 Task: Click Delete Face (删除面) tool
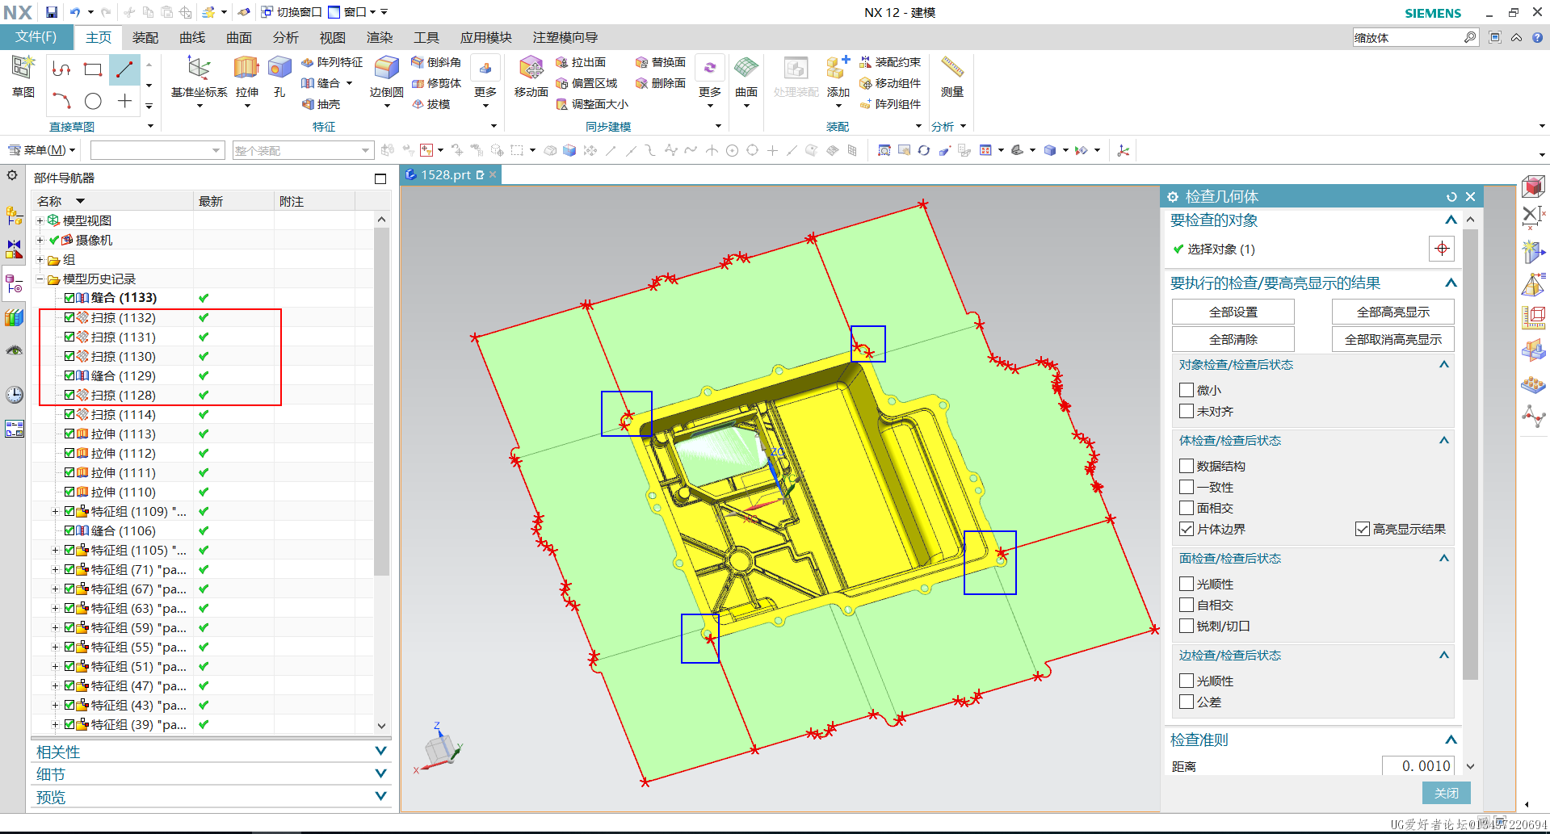point(661,83)
